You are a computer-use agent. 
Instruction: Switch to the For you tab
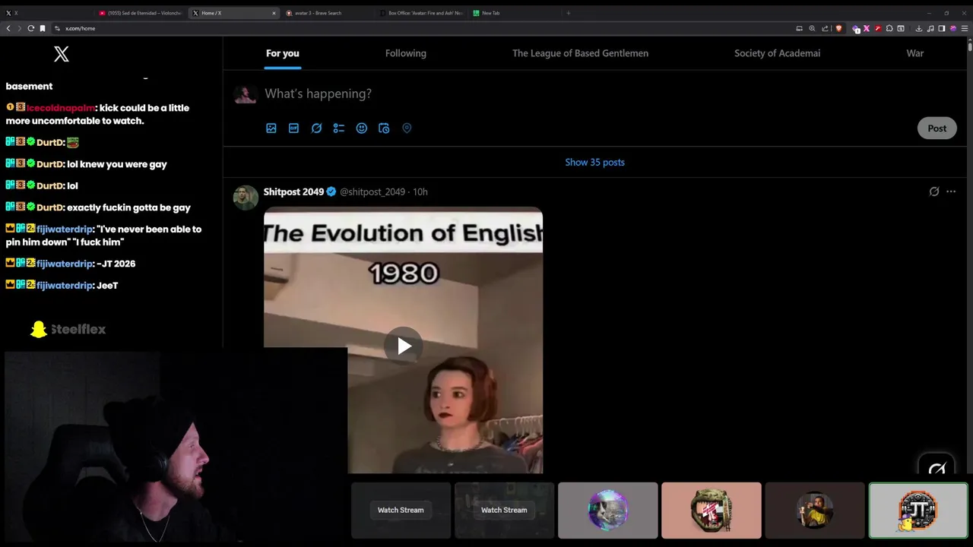click(283, 53)
